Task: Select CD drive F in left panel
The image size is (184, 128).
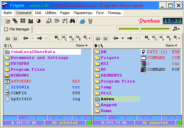Action: [86, 38]
